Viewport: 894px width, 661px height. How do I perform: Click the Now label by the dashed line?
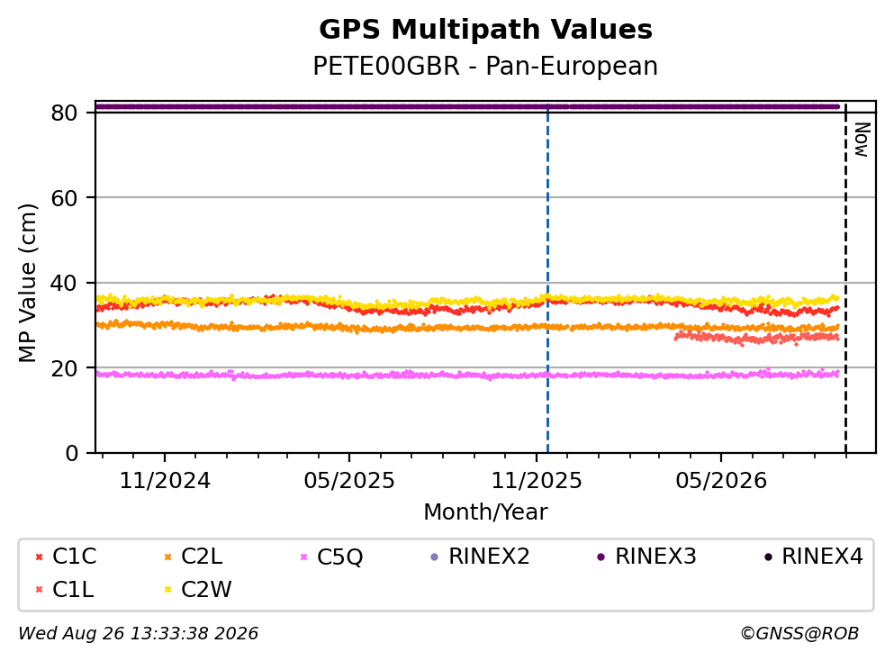coord(862,140)
